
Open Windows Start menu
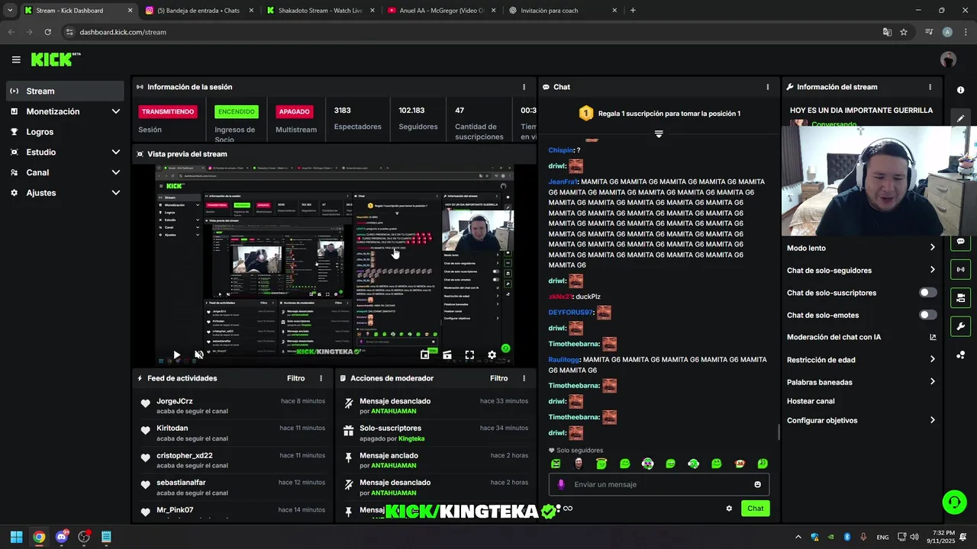tap(16, 537)
